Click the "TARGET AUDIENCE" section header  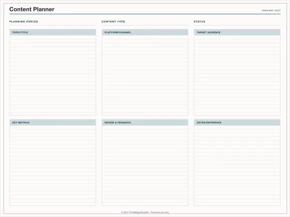click(x=237, y=32)
